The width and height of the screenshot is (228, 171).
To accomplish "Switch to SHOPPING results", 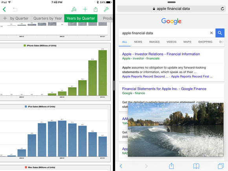I will coord(205,42).
